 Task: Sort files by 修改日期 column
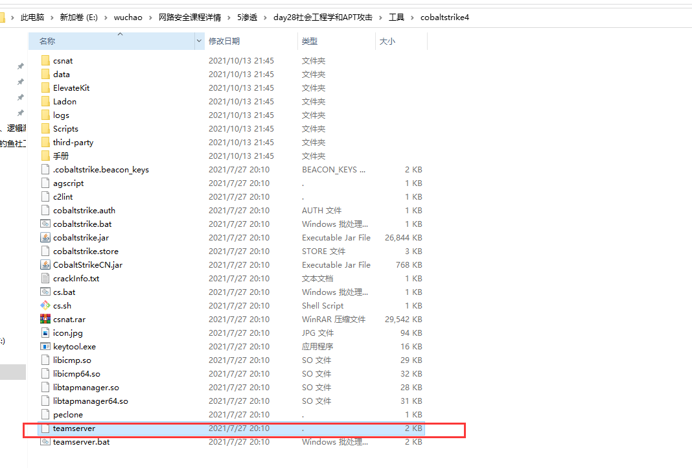click(x=224, y=41)
